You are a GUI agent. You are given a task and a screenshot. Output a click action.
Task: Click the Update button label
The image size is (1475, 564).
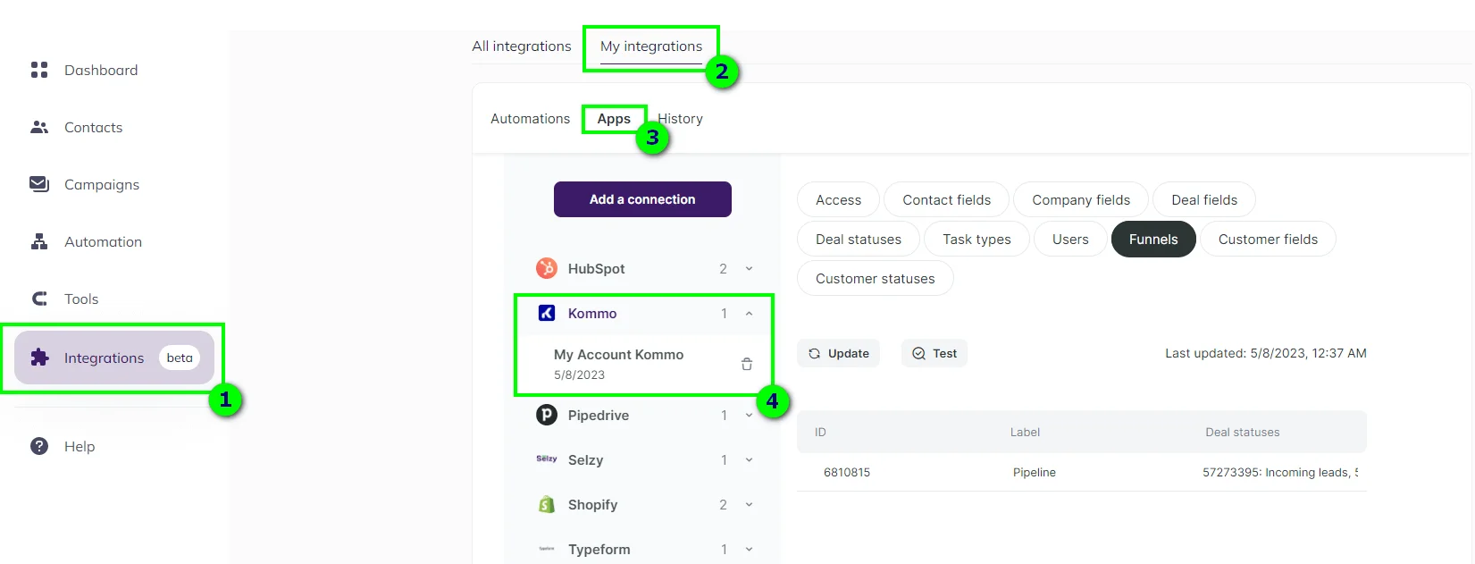tap(849, 353)
